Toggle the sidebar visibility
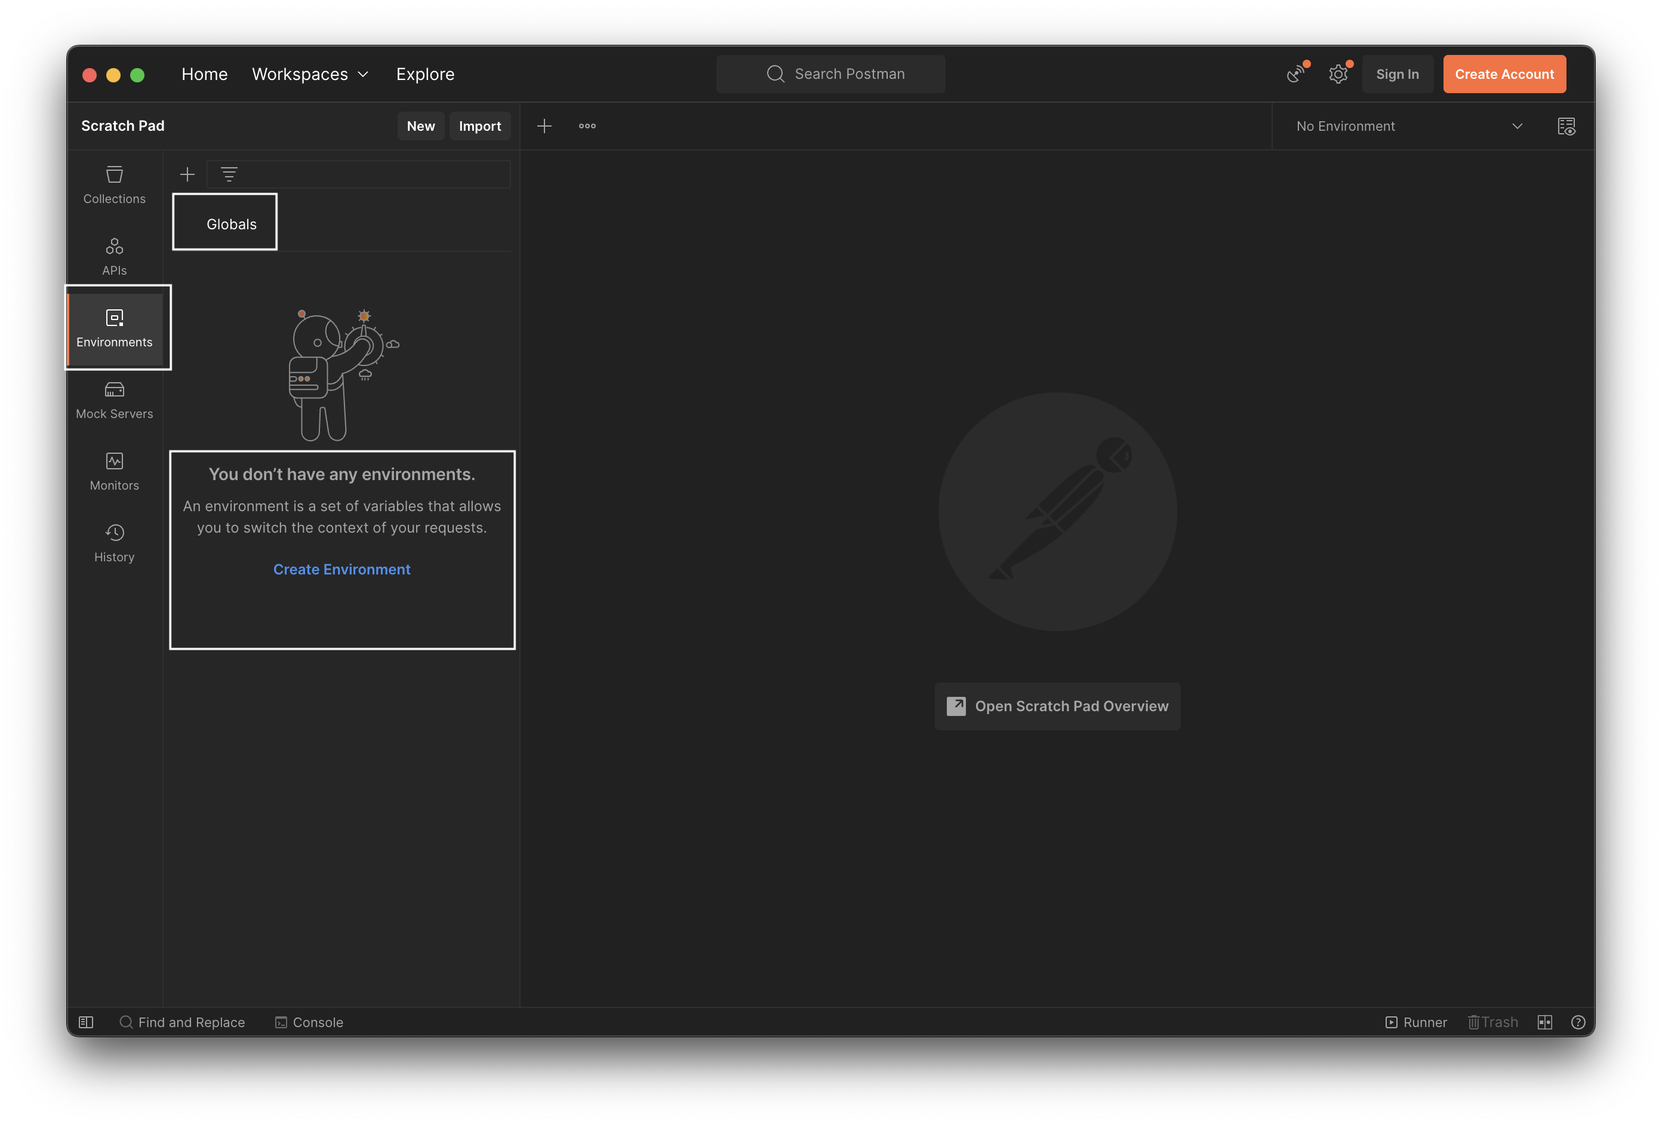Image resolution: width=1662 pixels, height=1125 pixels. point(85,1022)
